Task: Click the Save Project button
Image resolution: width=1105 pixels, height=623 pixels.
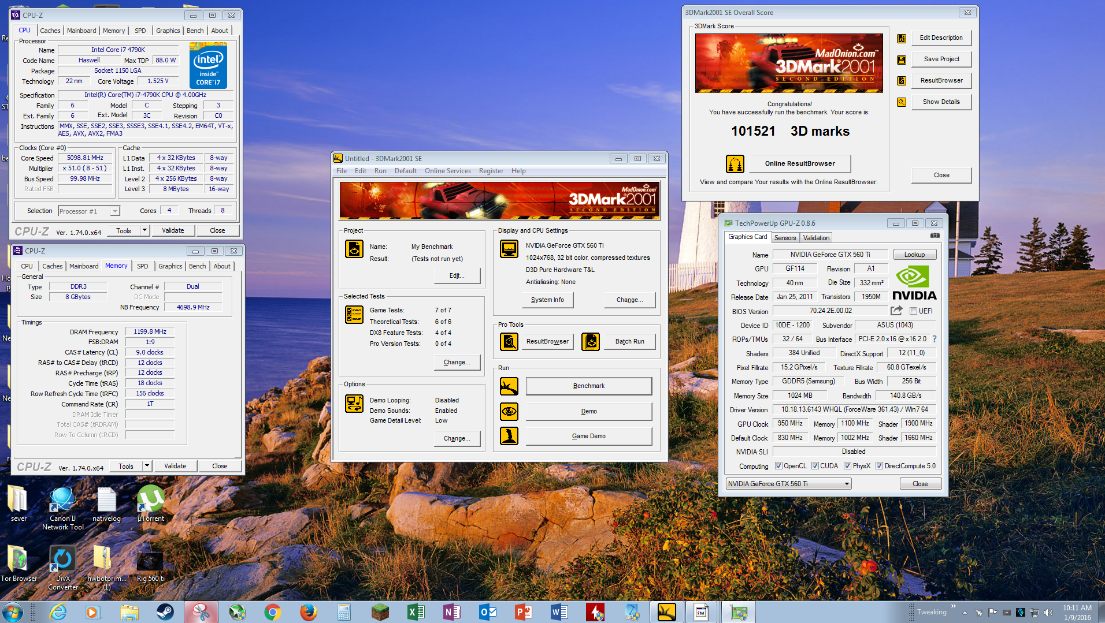Action: coord(941,59)
